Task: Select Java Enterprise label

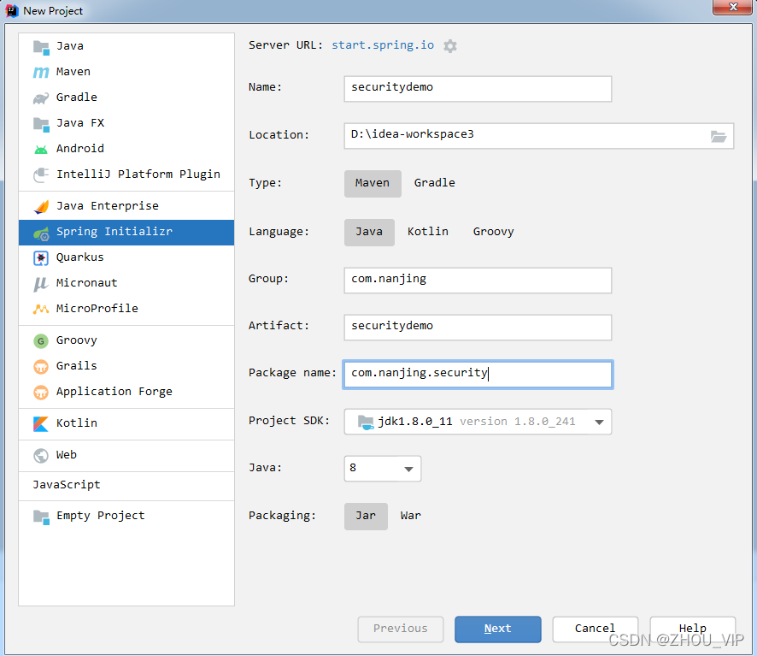Action: coord(107,206)
